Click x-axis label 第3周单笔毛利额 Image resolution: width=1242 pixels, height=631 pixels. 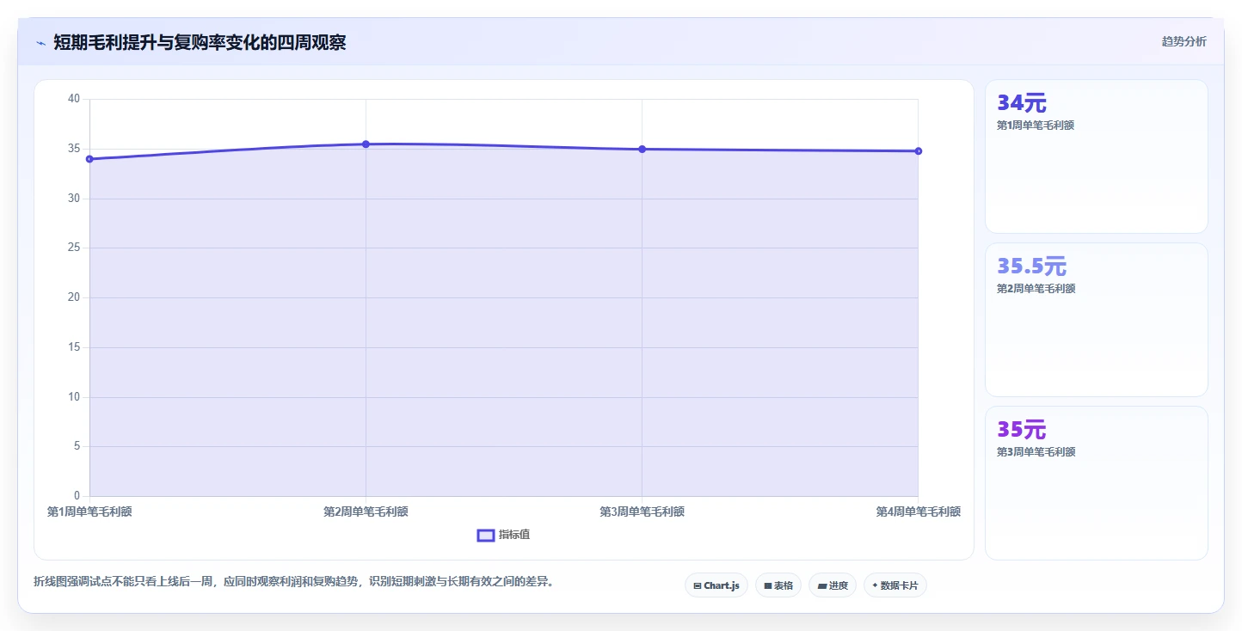642,512
